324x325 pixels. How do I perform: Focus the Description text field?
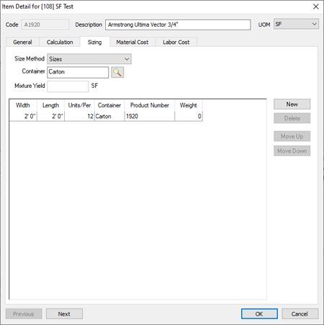[178, 25]
